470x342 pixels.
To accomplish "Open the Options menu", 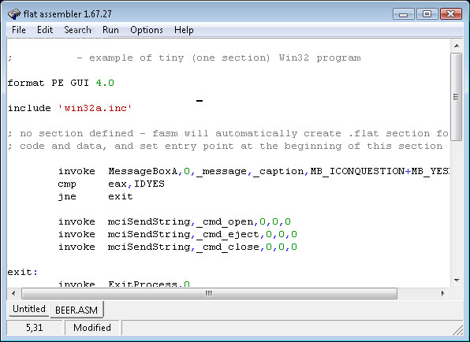I will click(x=147, y=30).
